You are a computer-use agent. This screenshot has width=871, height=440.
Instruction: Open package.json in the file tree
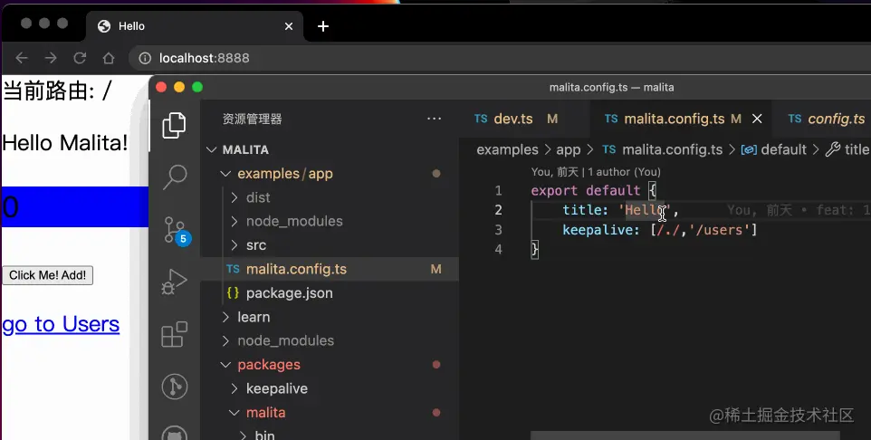click(x=330, y=293)
